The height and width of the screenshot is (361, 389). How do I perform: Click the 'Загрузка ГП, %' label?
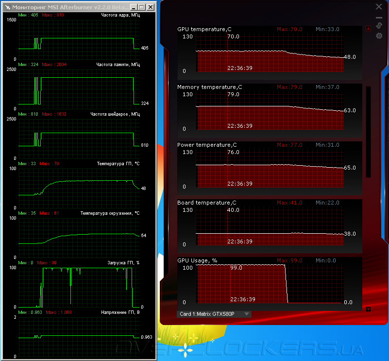(x=123, y=263)
